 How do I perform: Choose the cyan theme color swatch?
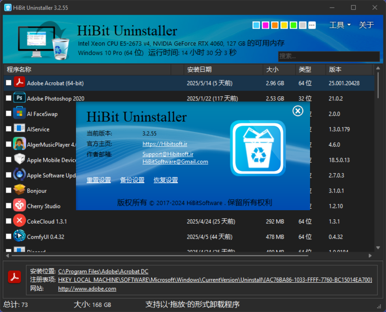[256, 25]
